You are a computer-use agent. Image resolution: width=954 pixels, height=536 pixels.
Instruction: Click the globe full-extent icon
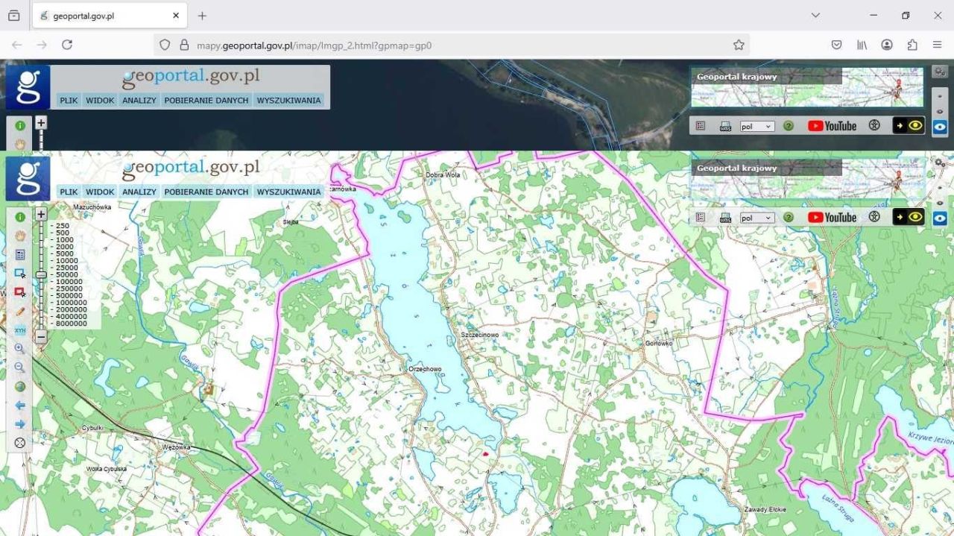[x=20, y=386]
